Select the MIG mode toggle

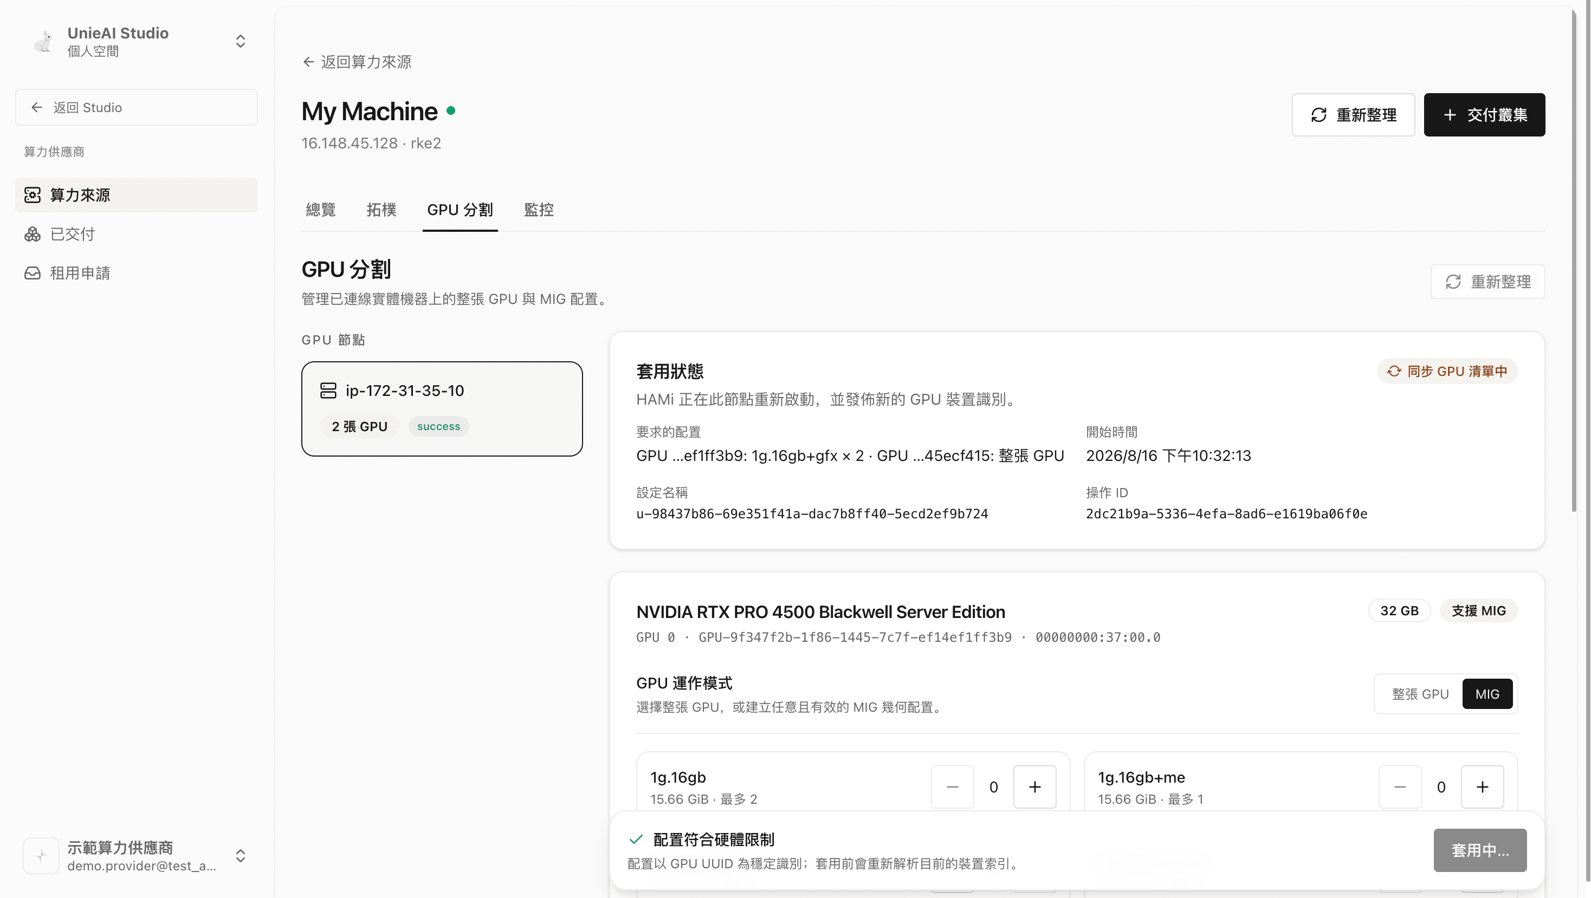(x=1487, y=694)
